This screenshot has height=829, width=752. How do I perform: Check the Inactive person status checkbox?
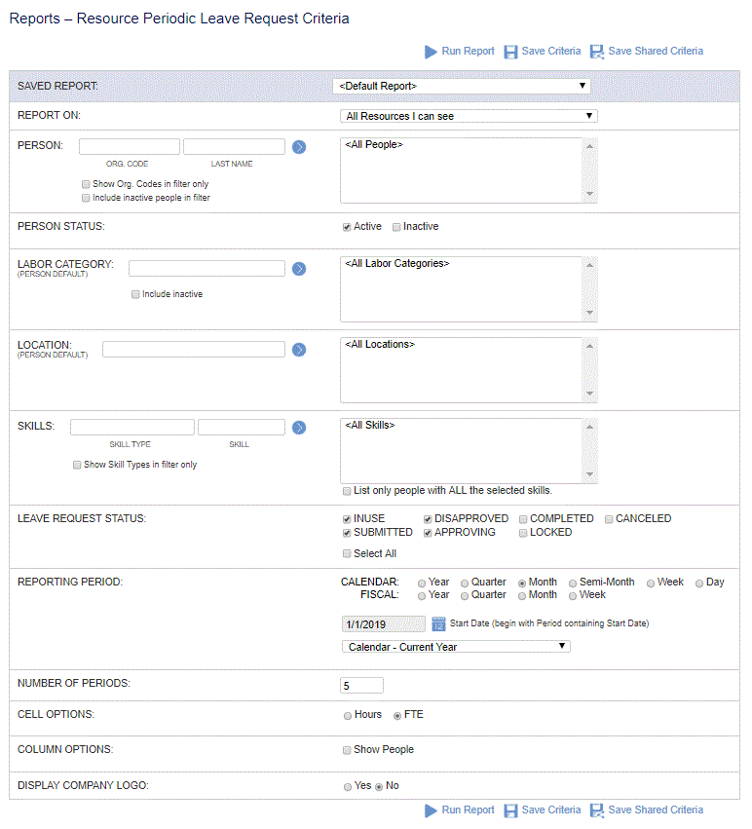click(396, 227)
